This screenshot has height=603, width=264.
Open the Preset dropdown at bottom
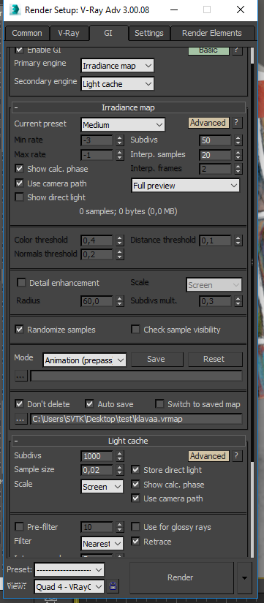(x=69, y=570)
